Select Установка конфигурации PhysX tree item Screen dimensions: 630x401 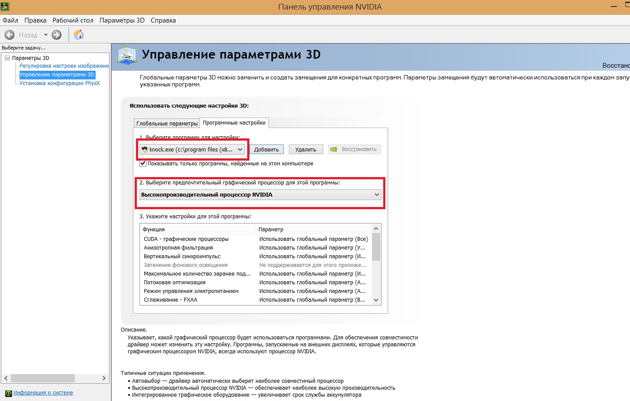[x=60, y=83]
